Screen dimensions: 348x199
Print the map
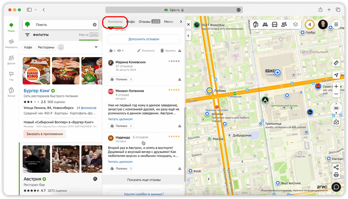[x=336, y=175]
